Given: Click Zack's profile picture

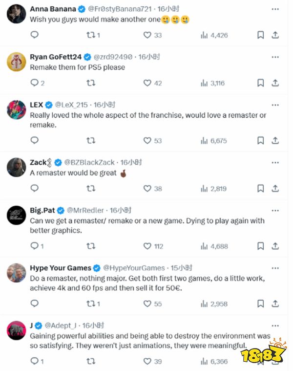Looking at the screenshot, I should pyautogui.click(x=16, y=168).
